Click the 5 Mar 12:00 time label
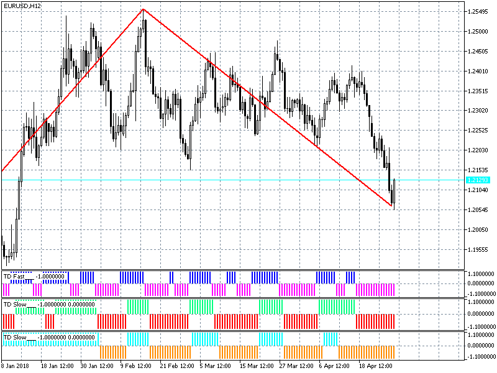The height and width of the screenshot is (373, 497). (x=215, y=366)
